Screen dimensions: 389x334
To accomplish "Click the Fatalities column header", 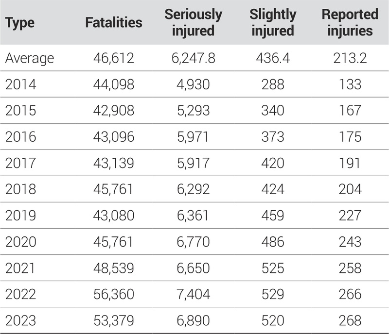I will tap(113, 23).
